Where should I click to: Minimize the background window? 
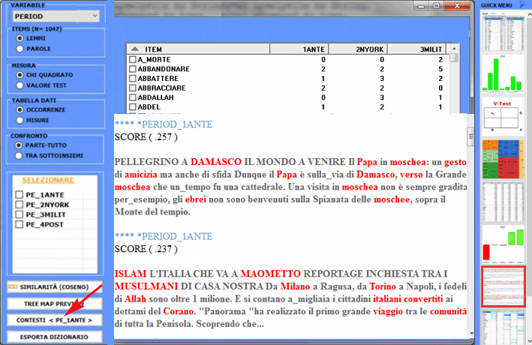point(421,5)
